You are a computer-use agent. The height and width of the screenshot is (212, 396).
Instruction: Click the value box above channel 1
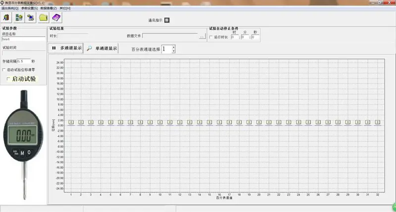coord(71,122)
